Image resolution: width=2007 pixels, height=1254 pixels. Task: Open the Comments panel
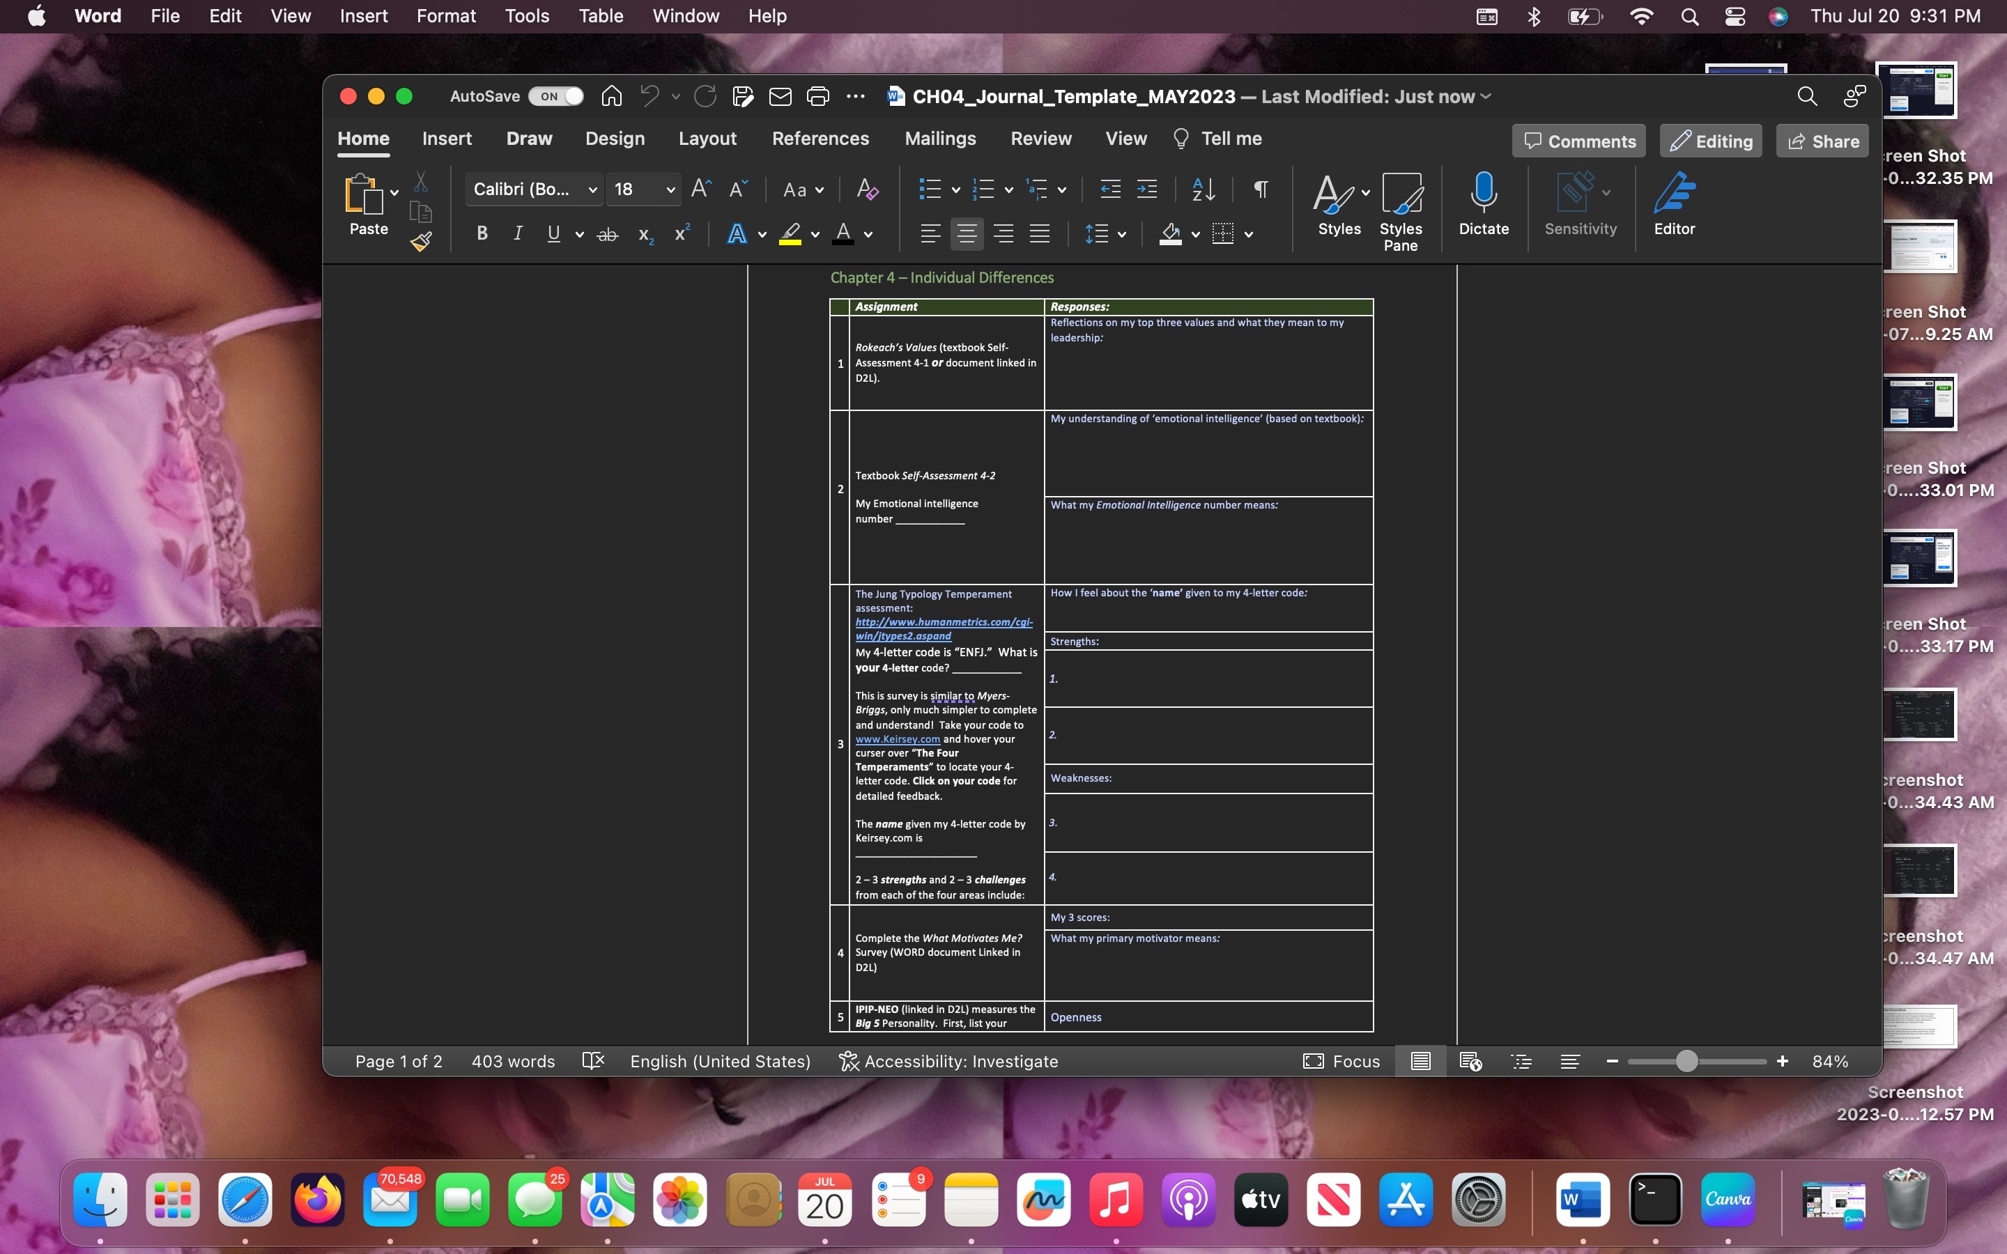[x=1578, y=140]
